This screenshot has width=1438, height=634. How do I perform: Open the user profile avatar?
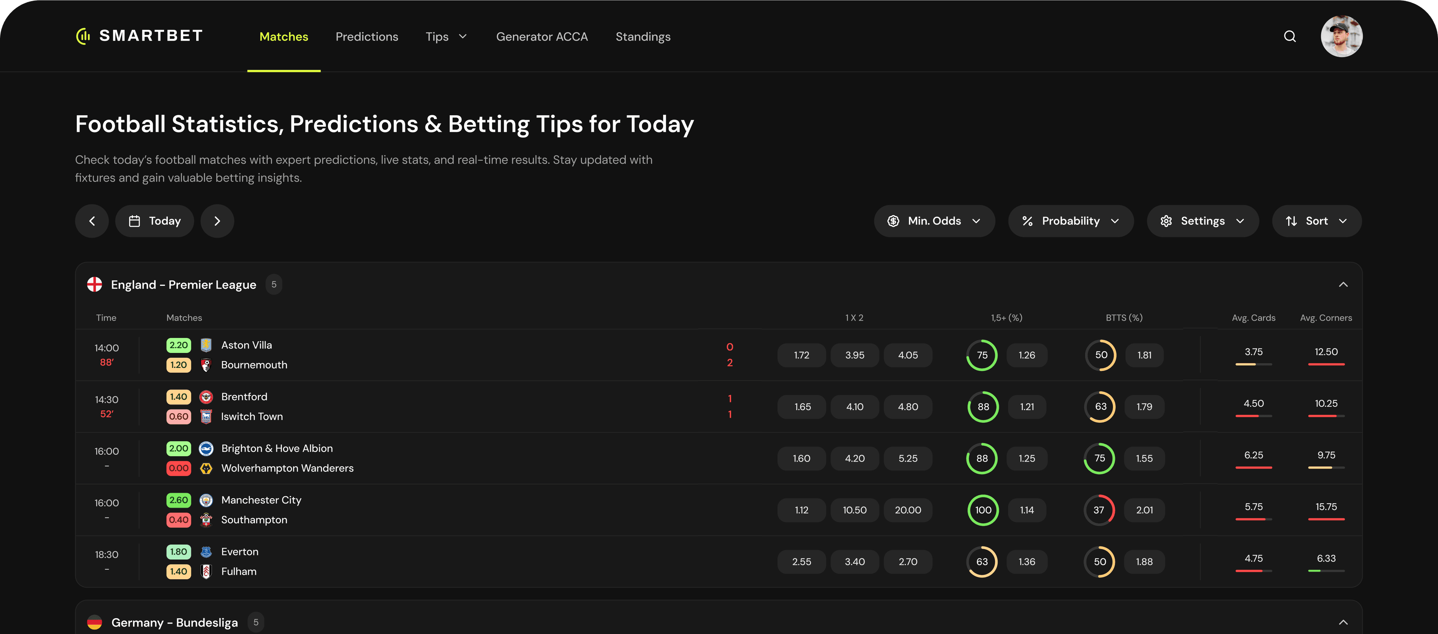point(1341,37)
